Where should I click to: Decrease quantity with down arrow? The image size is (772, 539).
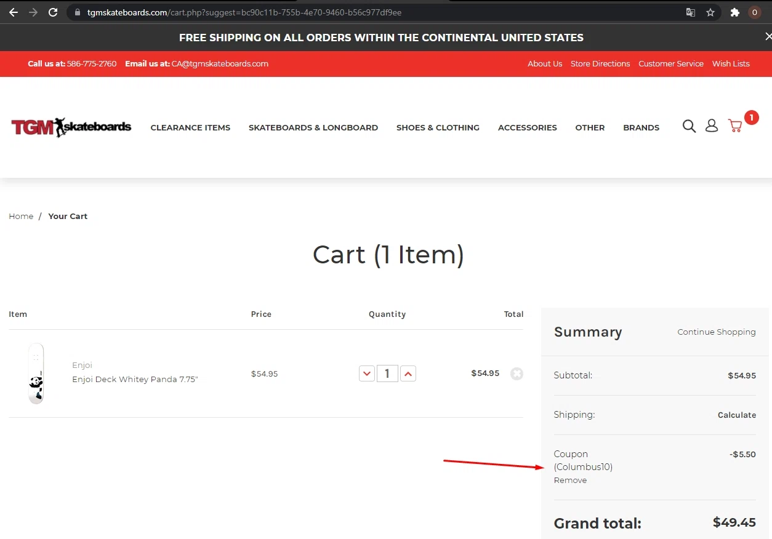(x=367, y=373)
